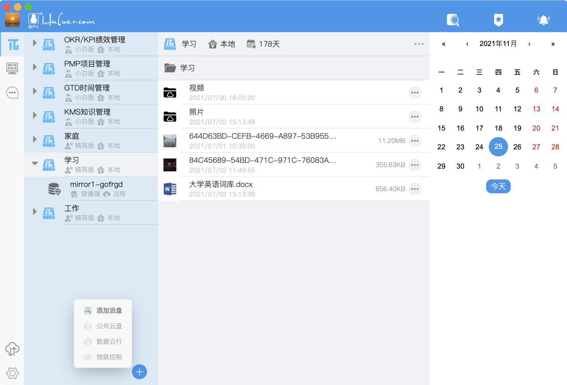Open the options menu for 大学英语词库.docx
The width and height of the screenshot is (567, 385).
(415, 188)
